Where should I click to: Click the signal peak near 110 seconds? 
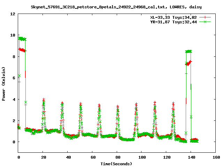click(155, 103)
